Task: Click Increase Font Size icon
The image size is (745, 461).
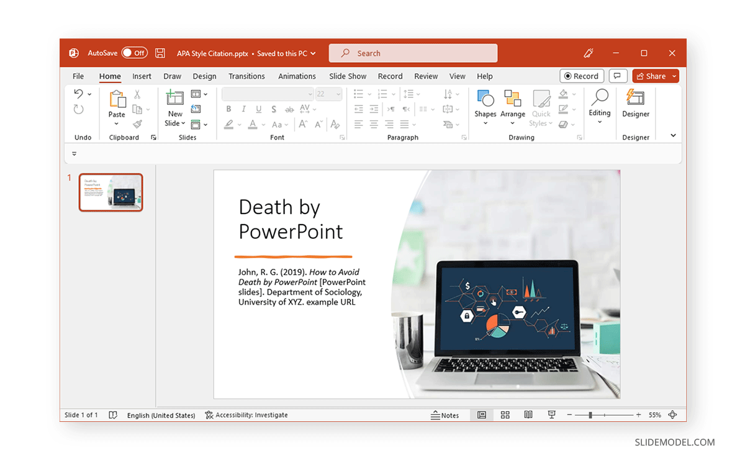Action: (303, 124)
